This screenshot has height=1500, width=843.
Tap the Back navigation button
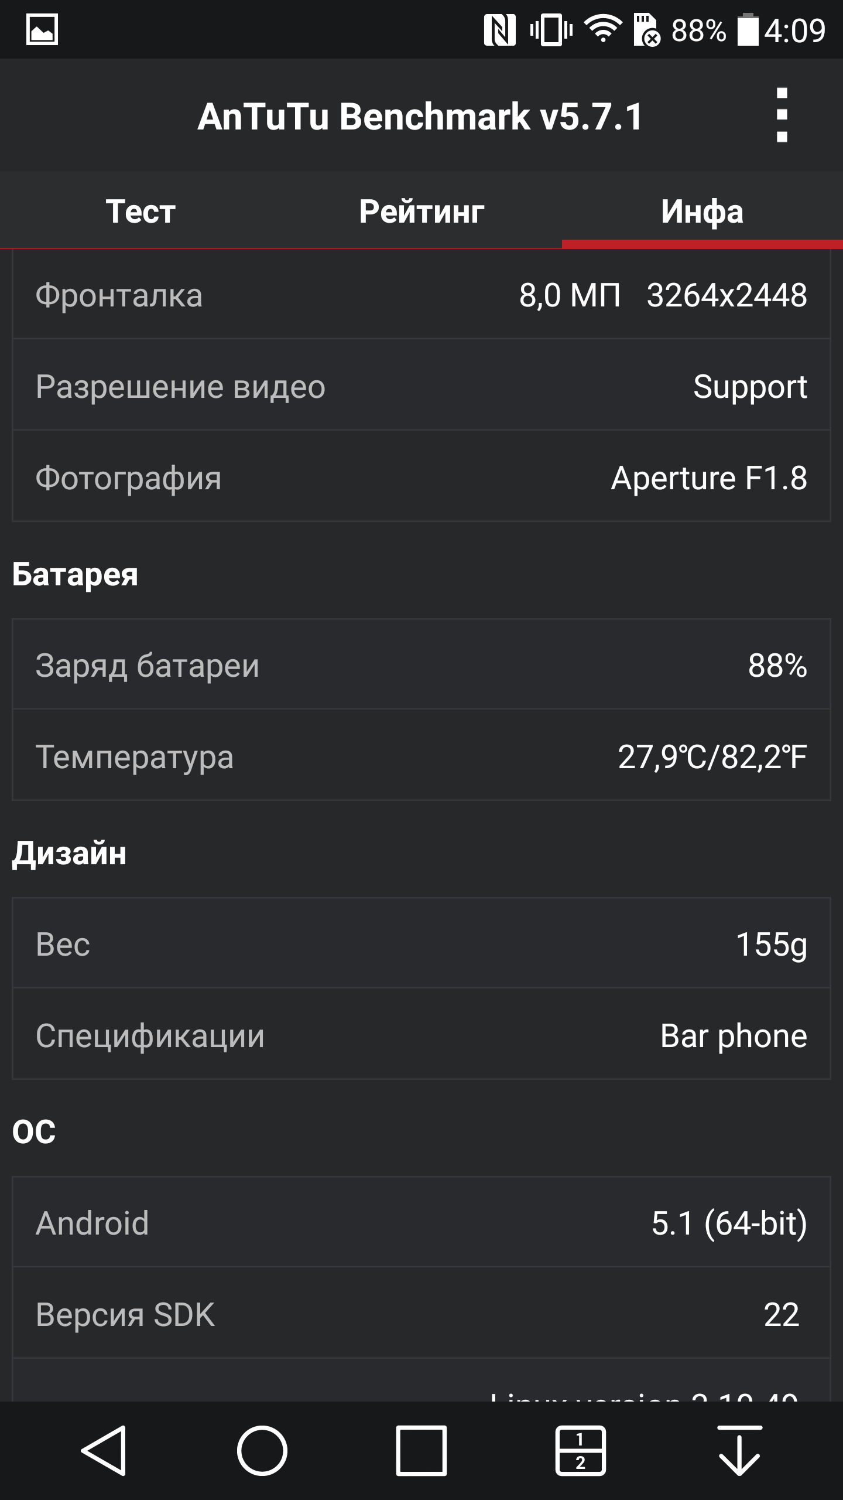tap(104, 1450)
